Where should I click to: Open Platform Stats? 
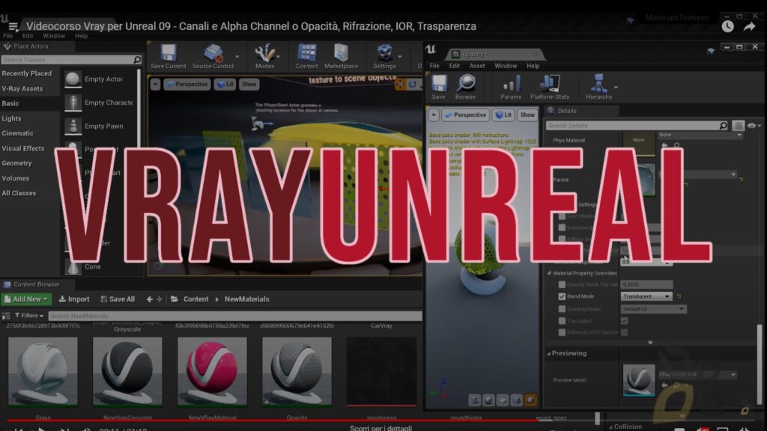549,88
